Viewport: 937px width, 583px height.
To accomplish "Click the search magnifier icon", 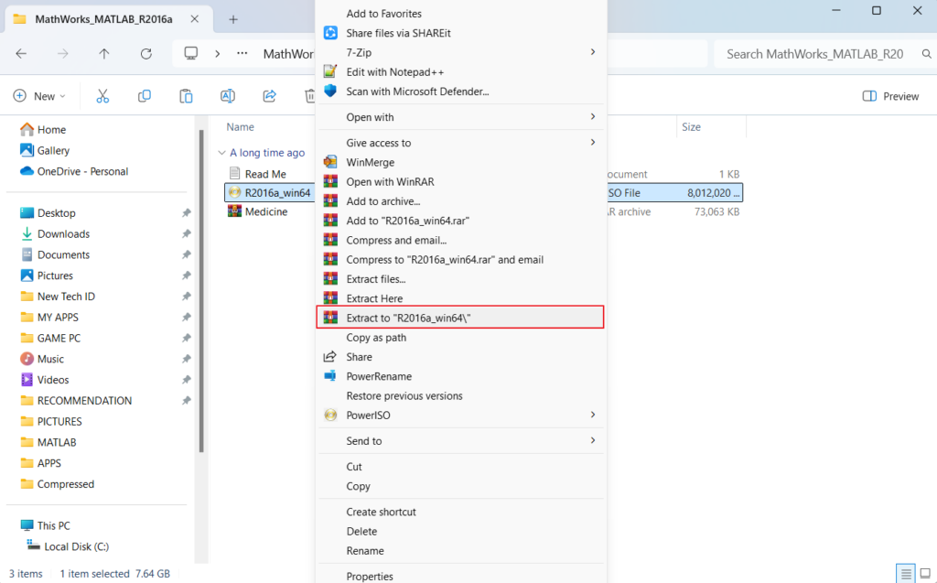I will coord(926,53).
